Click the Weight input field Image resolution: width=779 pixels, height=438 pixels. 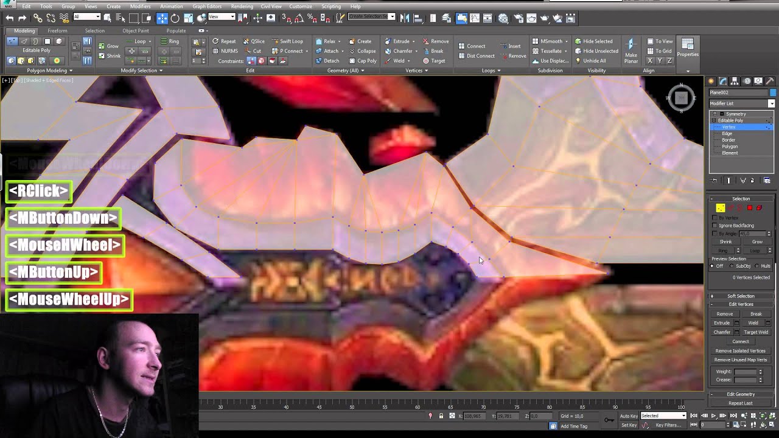pos(745,372)
